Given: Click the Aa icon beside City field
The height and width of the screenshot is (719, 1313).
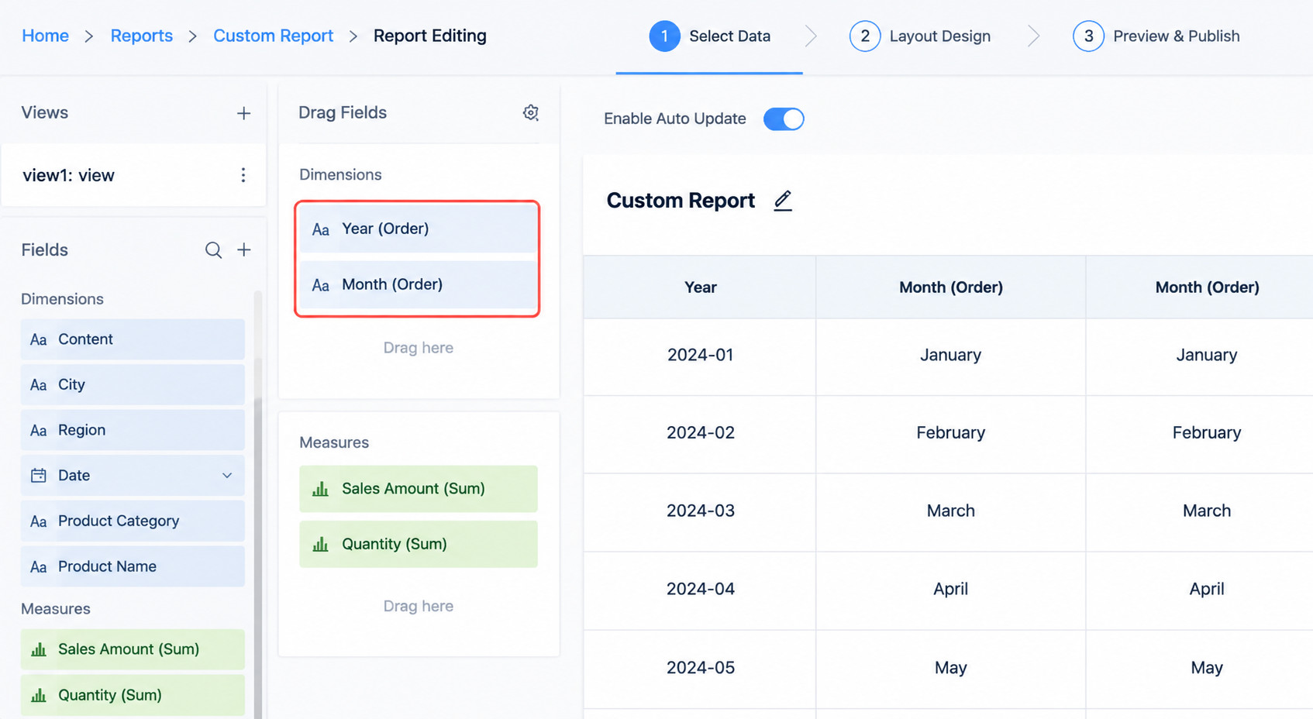Looking at the screenshot, I should tap(39, 385).
